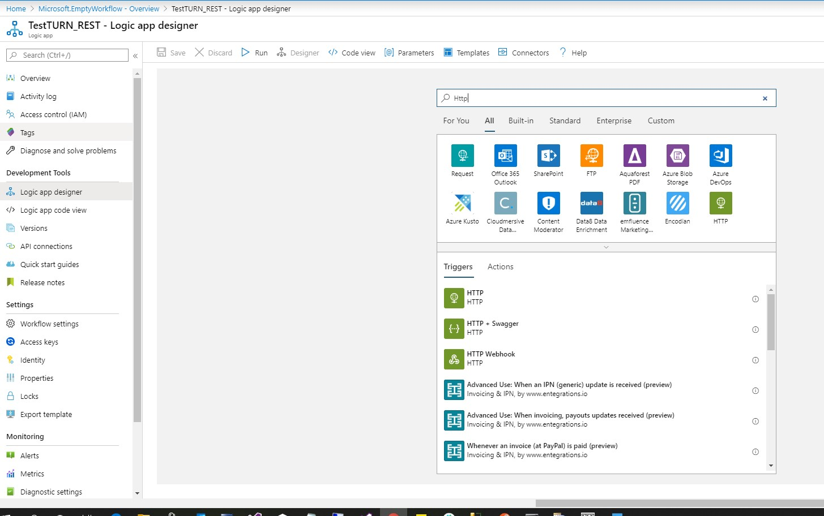
Task: Switch to the Built-in tab
Action: coord(521,121)
